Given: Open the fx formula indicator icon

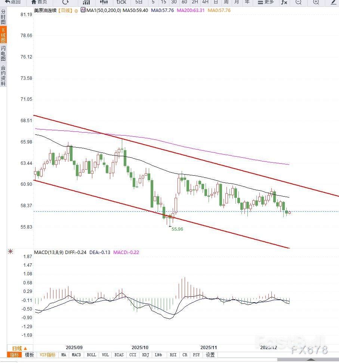Looking at the screenshot, I should (x=284, y=2).
